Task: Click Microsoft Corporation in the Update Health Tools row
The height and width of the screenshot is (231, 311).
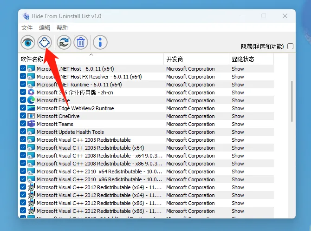Action: pos(190,132)
